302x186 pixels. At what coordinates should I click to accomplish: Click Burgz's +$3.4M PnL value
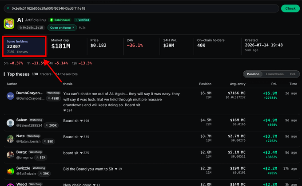click(x=270, y=153)
